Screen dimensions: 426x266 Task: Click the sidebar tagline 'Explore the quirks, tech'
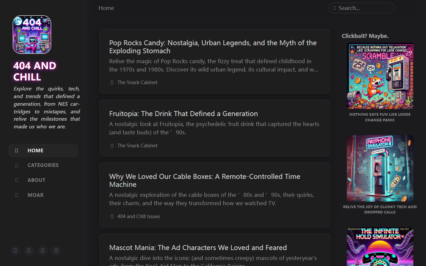(x=47, y=107)
